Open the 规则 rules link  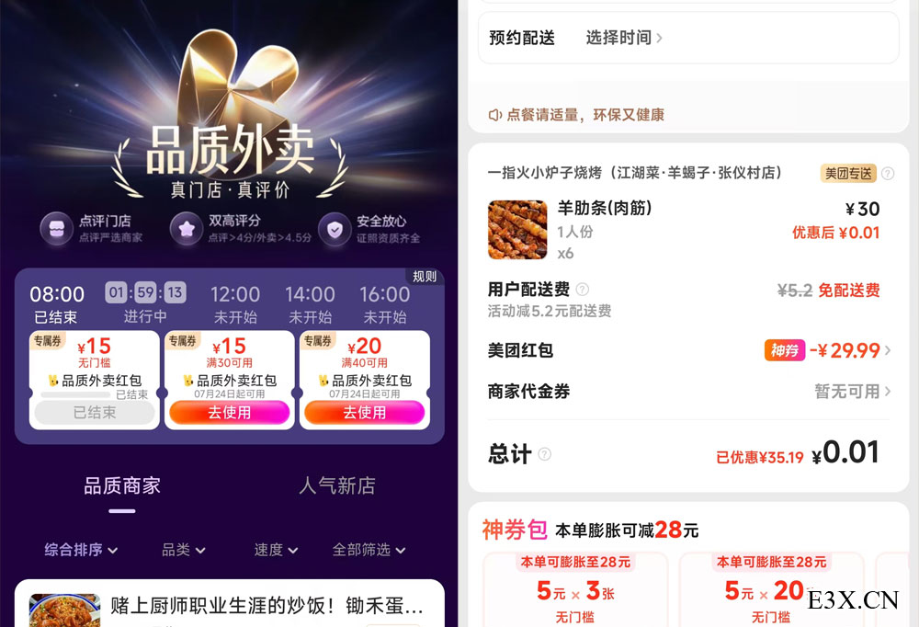(x=425, y=276)
